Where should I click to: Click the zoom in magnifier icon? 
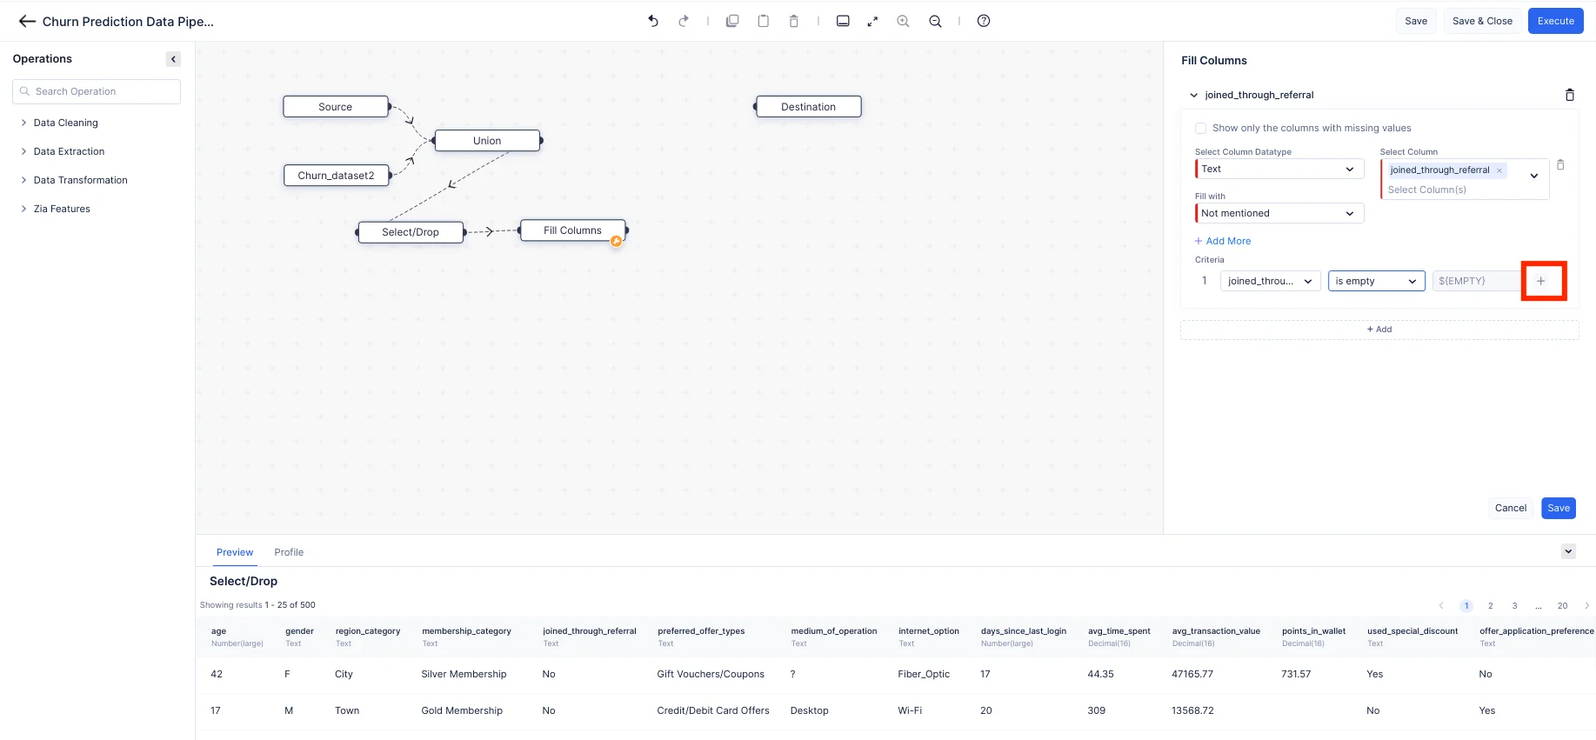(903, 21)
